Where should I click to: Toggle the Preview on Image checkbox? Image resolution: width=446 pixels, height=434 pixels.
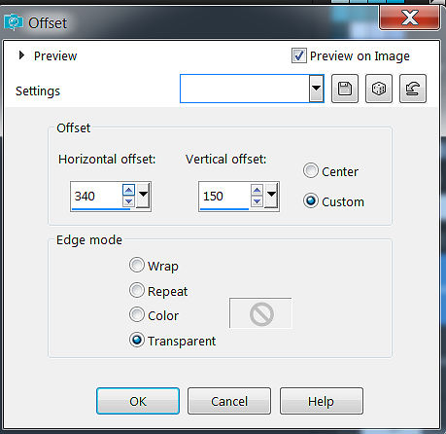[298, 55]
